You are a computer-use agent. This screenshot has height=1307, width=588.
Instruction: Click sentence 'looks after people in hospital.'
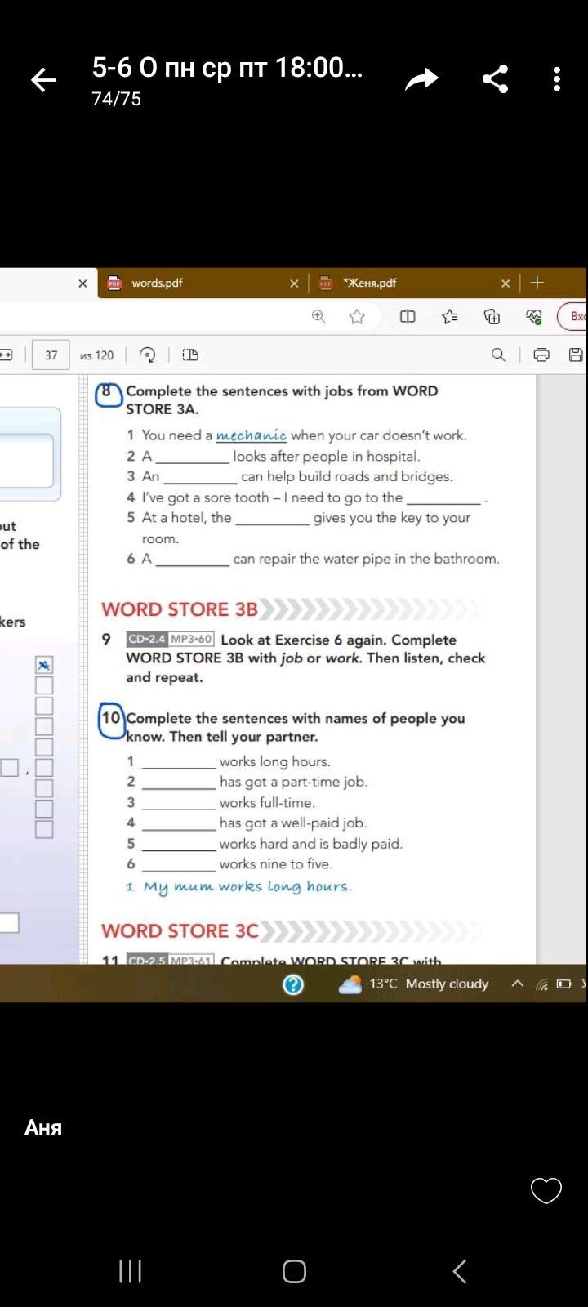coord(327,456)
